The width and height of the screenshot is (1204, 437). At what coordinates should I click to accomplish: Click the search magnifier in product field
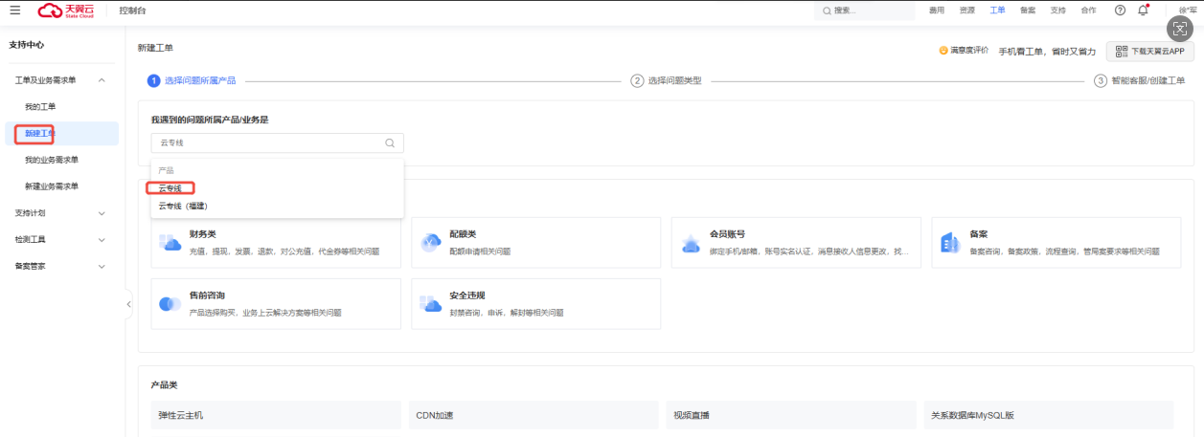[390, 143]
